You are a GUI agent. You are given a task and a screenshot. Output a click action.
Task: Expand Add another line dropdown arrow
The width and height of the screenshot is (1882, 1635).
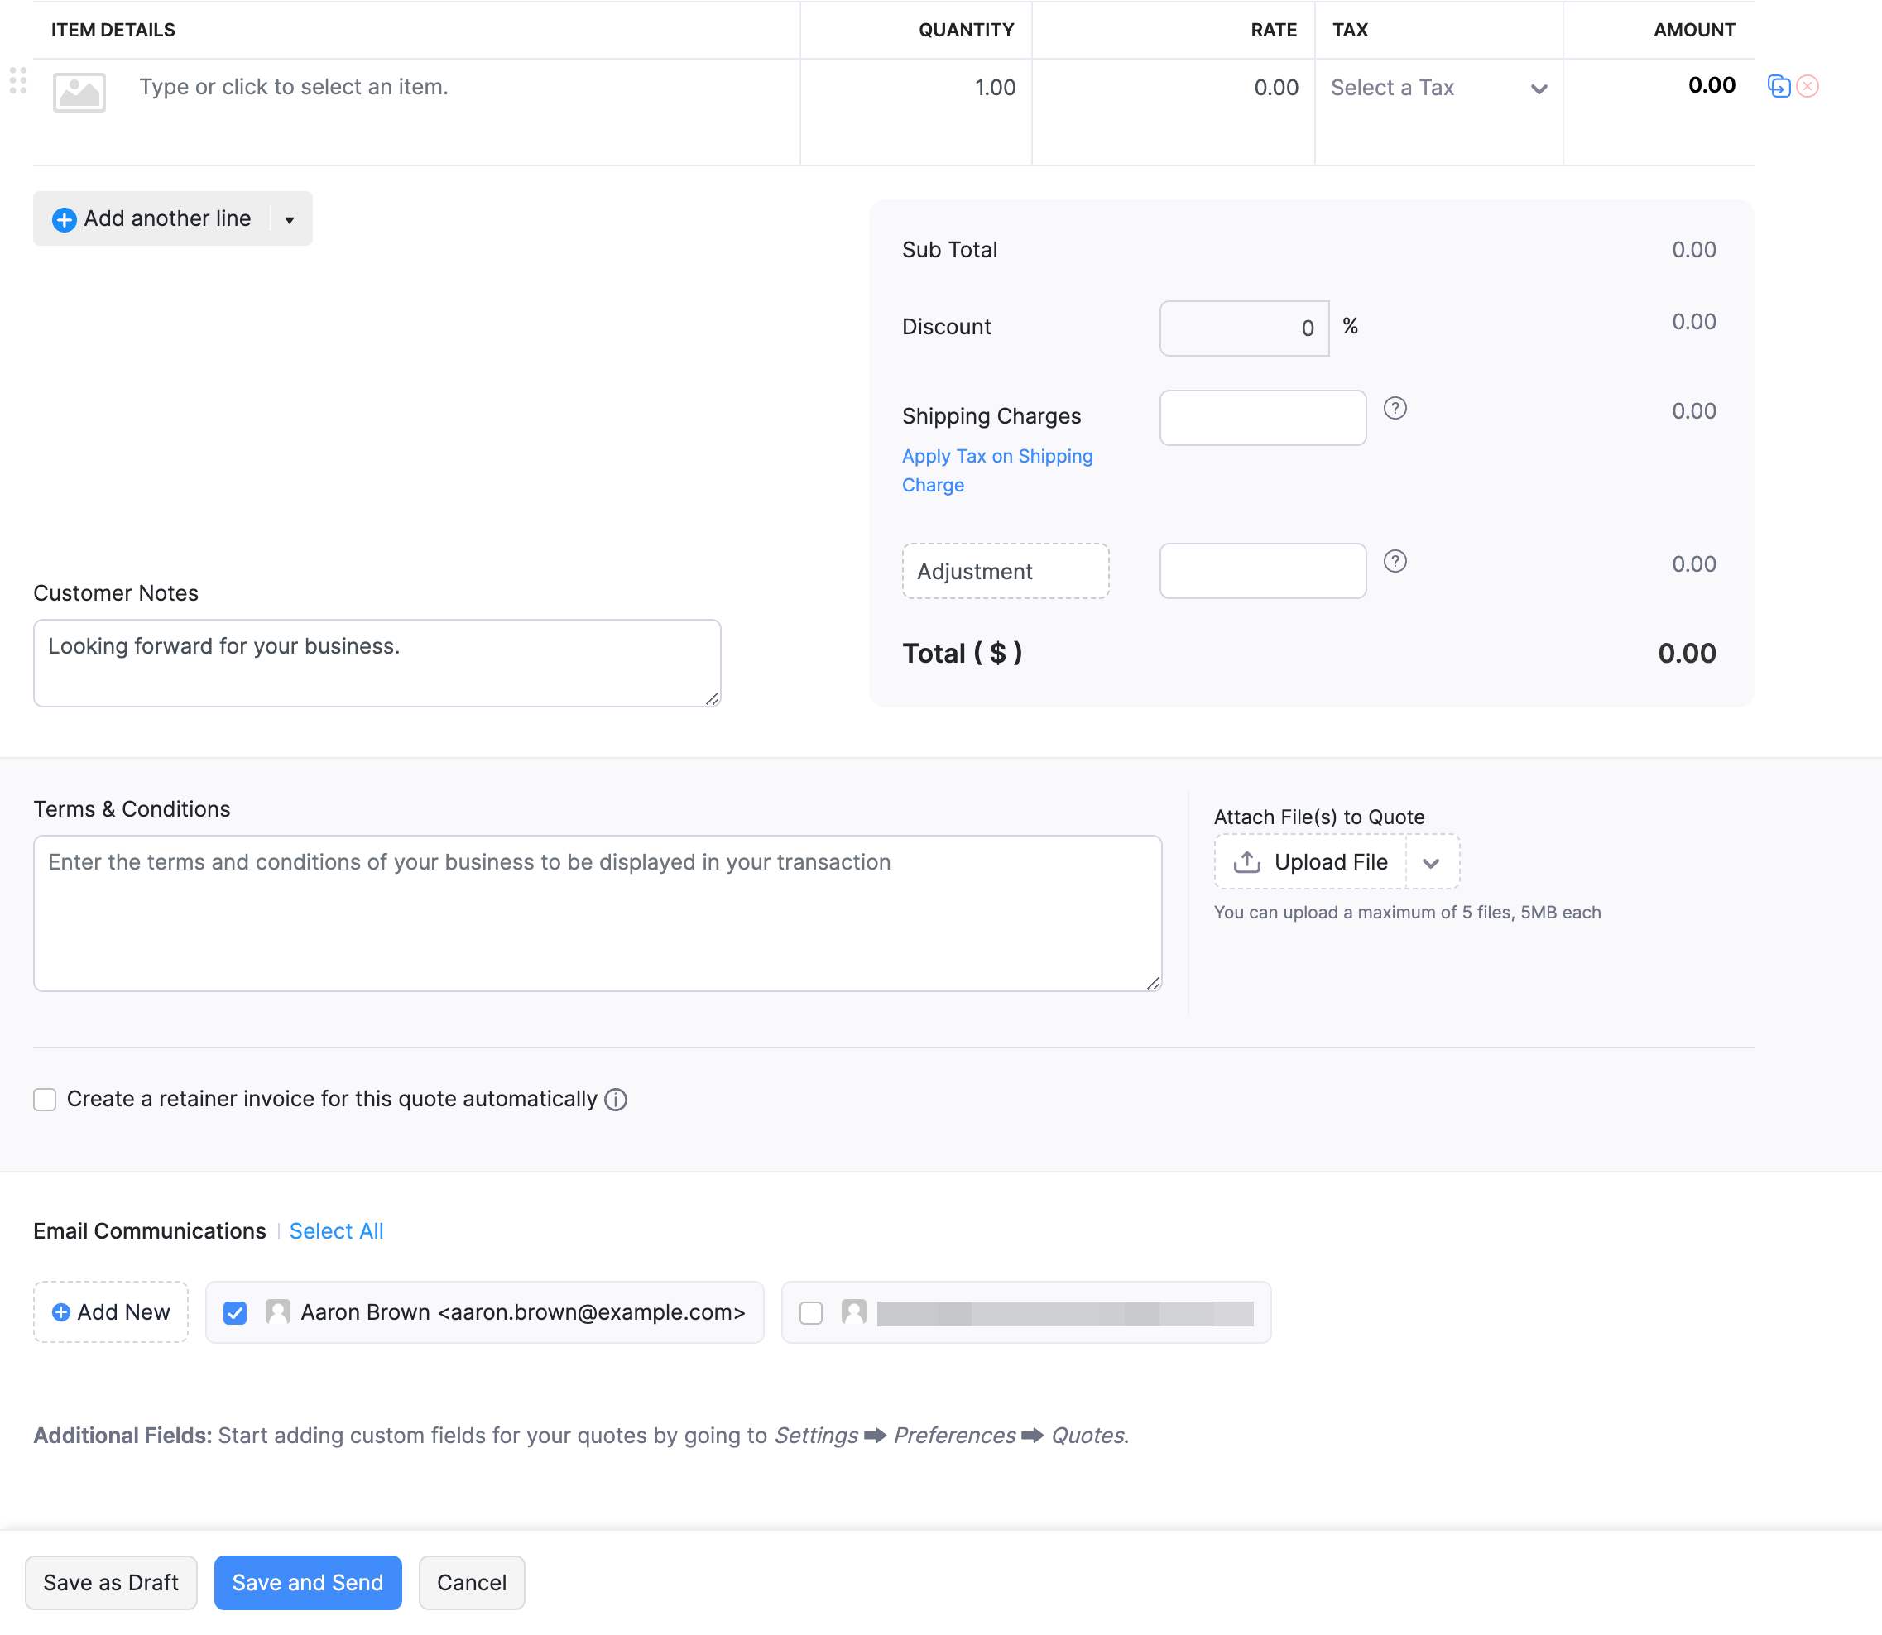pyautogui.click(x=290, y=220)
